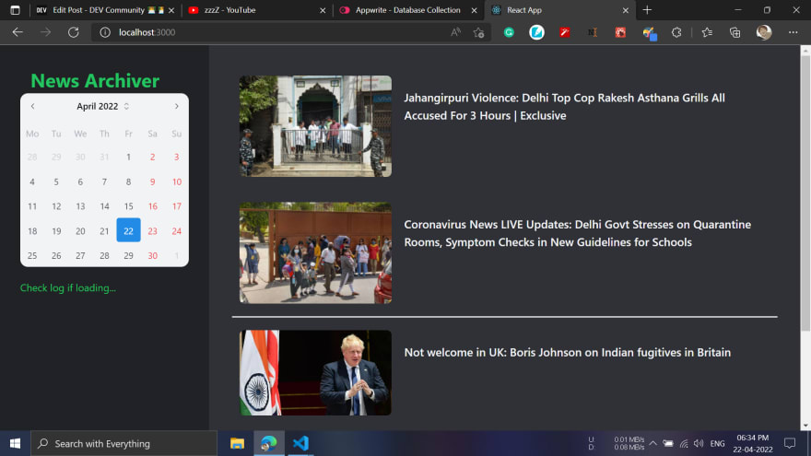Viewport: 811px width, 456px height.
Task: Select April 26 in calendar
Action: click(x=56, y=255)
